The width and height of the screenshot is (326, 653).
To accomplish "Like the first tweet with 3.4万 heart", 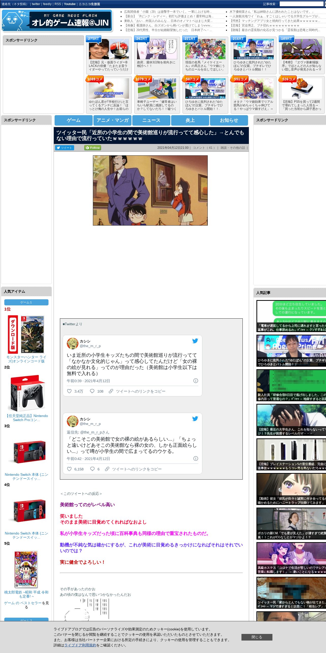I will coord(69,391).
